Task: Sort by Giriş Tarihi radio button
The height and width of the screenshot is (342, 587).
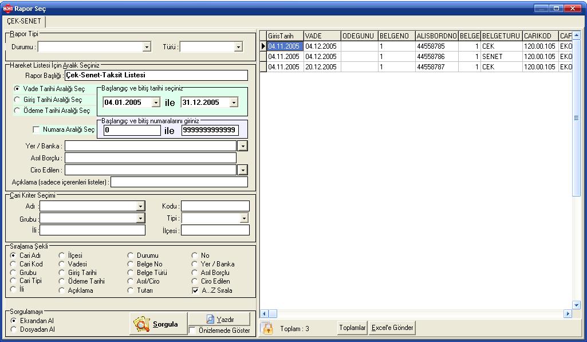Action: (x=62, y=273)
